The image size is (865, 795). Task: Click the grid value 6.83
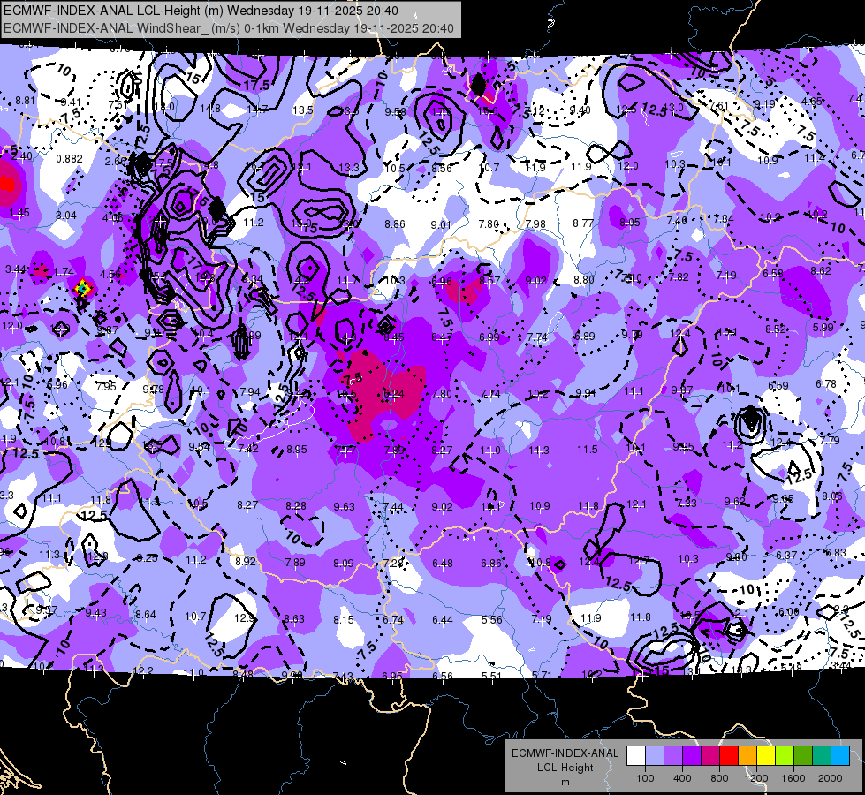pos(835,553)
